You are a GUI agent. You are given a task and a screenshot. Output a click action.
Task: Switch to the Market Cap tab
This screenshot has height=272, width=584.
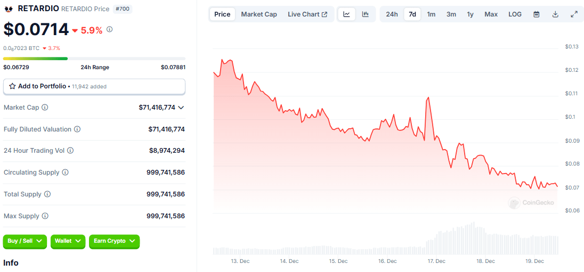click(x=259, y=14)
